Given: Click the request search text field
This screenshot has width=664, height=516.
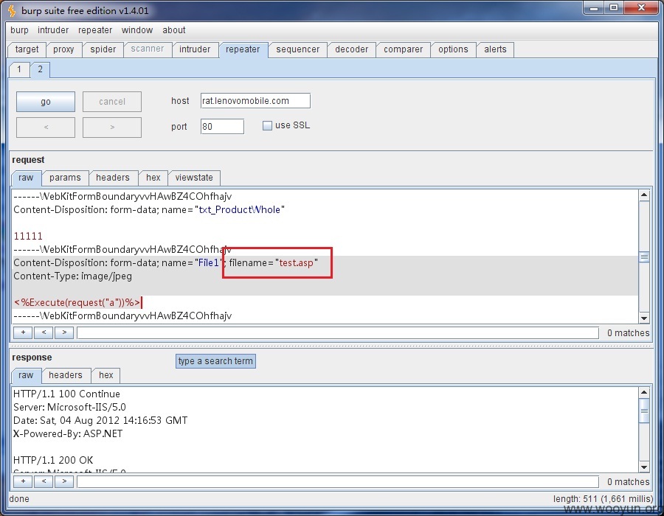Looking at the screenshot, I should pos(338,333).
